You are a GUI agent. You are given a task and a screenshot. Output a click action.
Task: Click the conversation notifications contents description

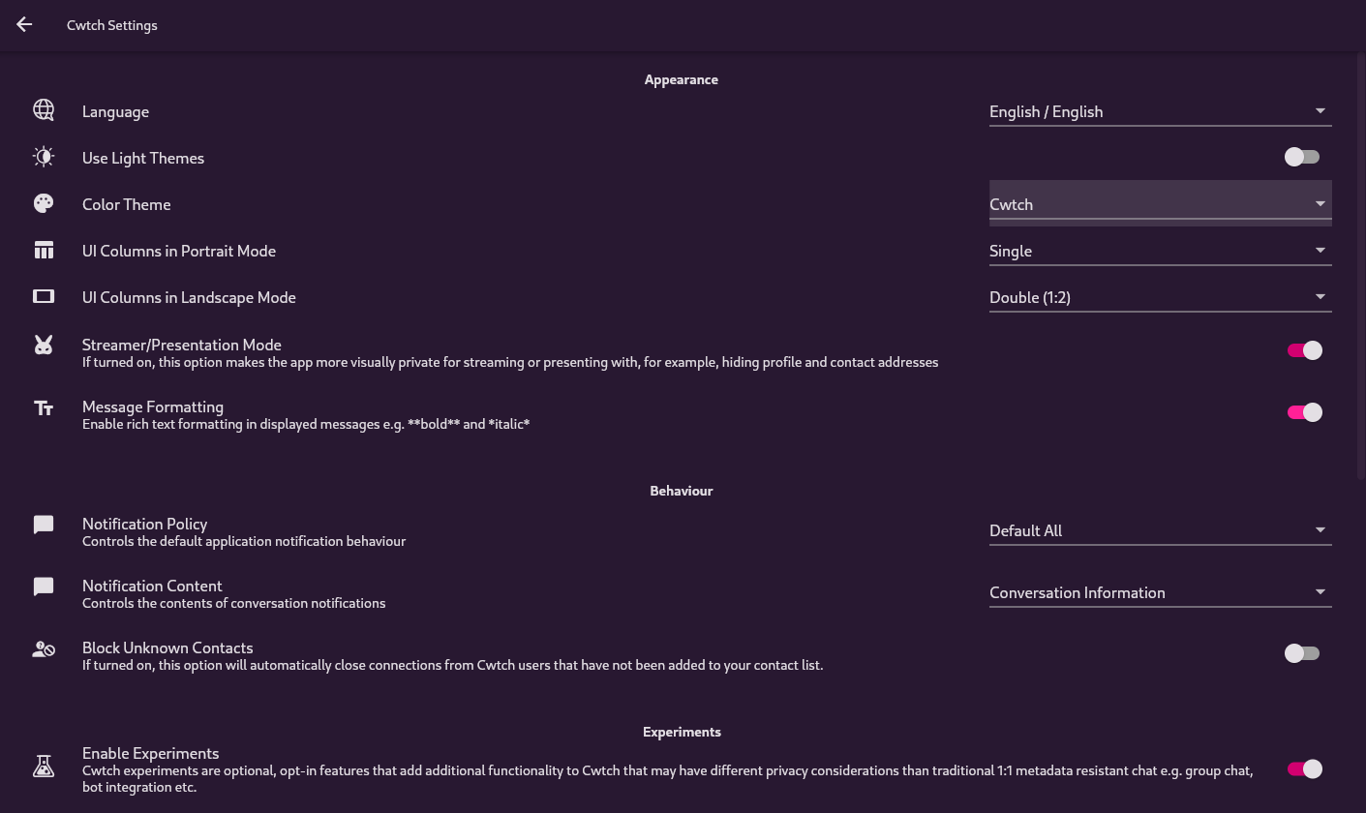click(x=234, y=603)
